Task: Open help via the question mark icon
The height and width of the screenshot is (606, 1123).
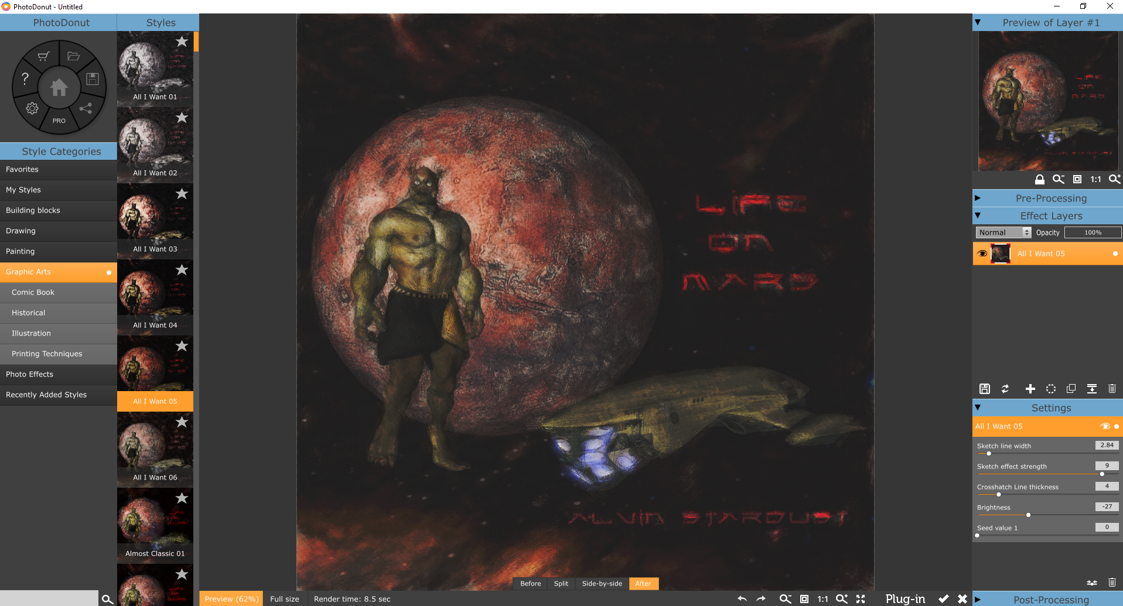Action: click(25, 78)
